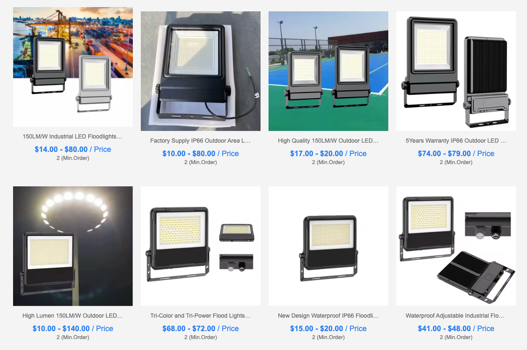Open High Lumen stadium light image
The height and width of the screenshot is (350, 527).
coord(73,246)
